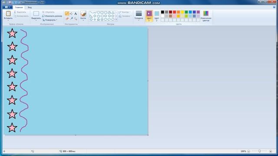This screenshot has height=156, width=278.
Task: Click the Paste (Вставить) clipboard icon
Action: click(x=8, y=13)
